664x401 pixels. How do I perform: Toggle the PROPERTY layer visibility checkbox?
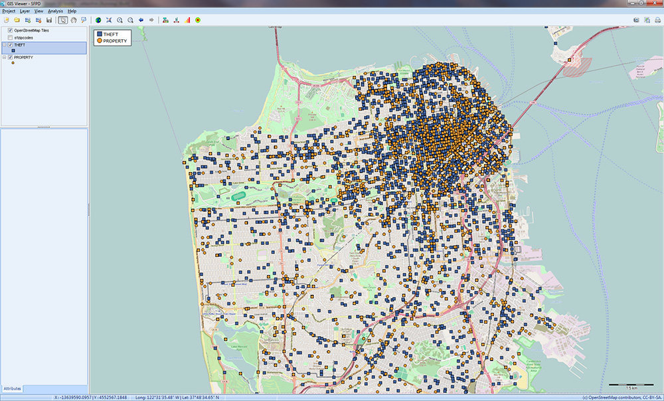(x=10, y=58)
